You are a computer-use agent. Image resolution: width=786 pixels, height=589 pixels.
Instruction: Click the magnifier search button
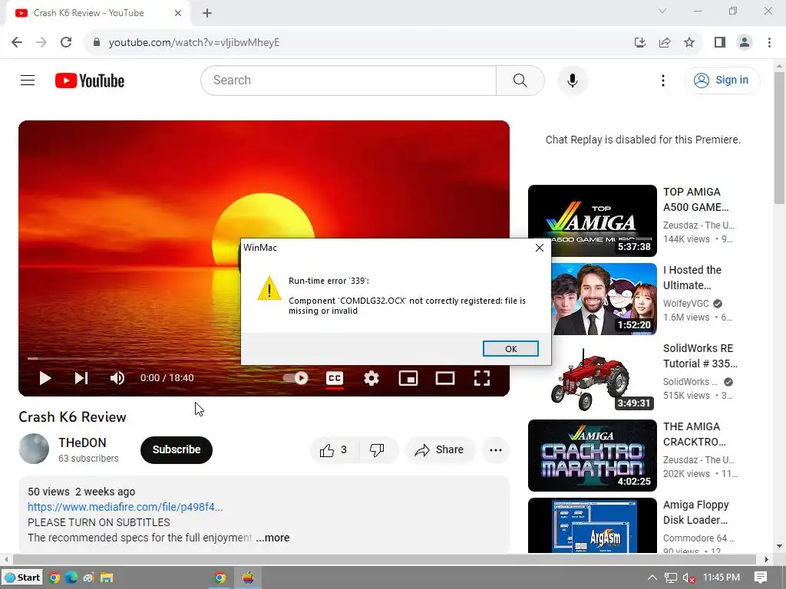[520, 80]
